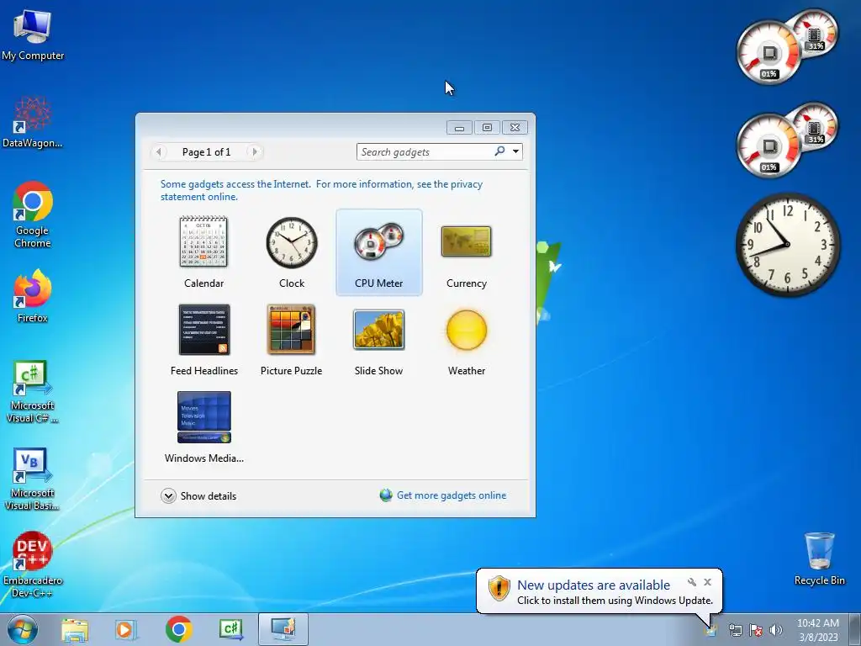This screenshot has width=861, height=646.
Task: Choose the Weather gadget sun icon
Action: 466,330
